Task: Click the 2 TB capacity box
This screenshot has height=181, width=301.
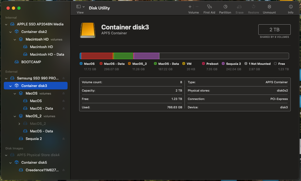Action: click(x=274, y=29)
